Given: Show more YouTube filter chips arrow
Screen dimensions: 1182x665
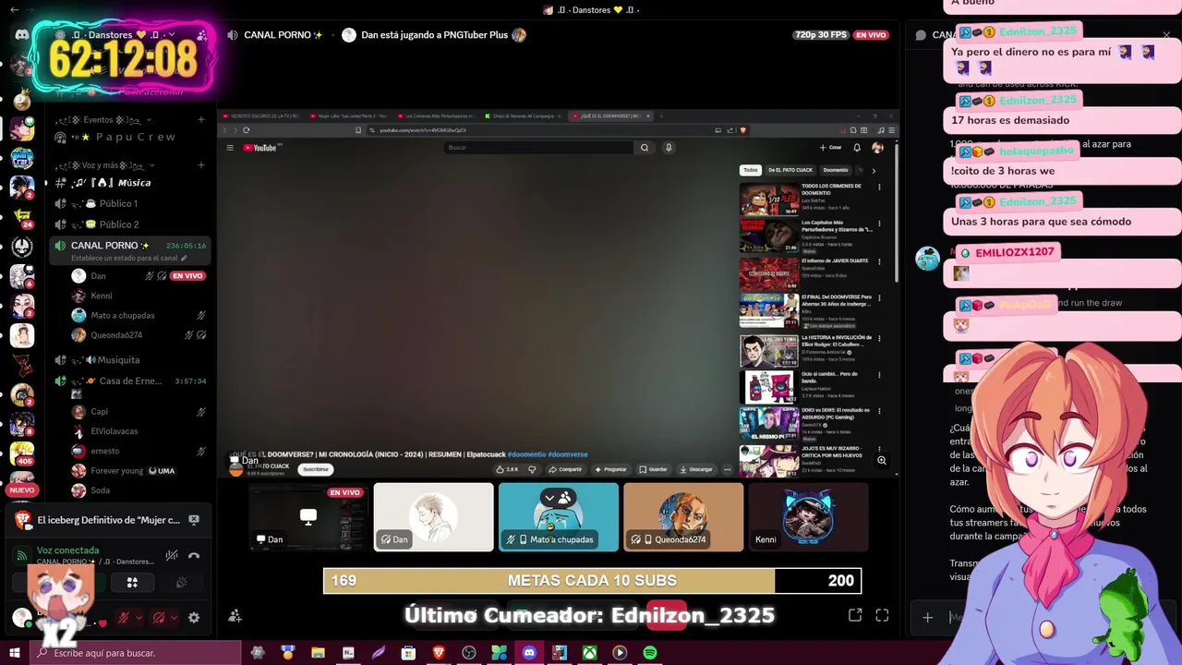Looking at the screenshot, I should (874, 170).
